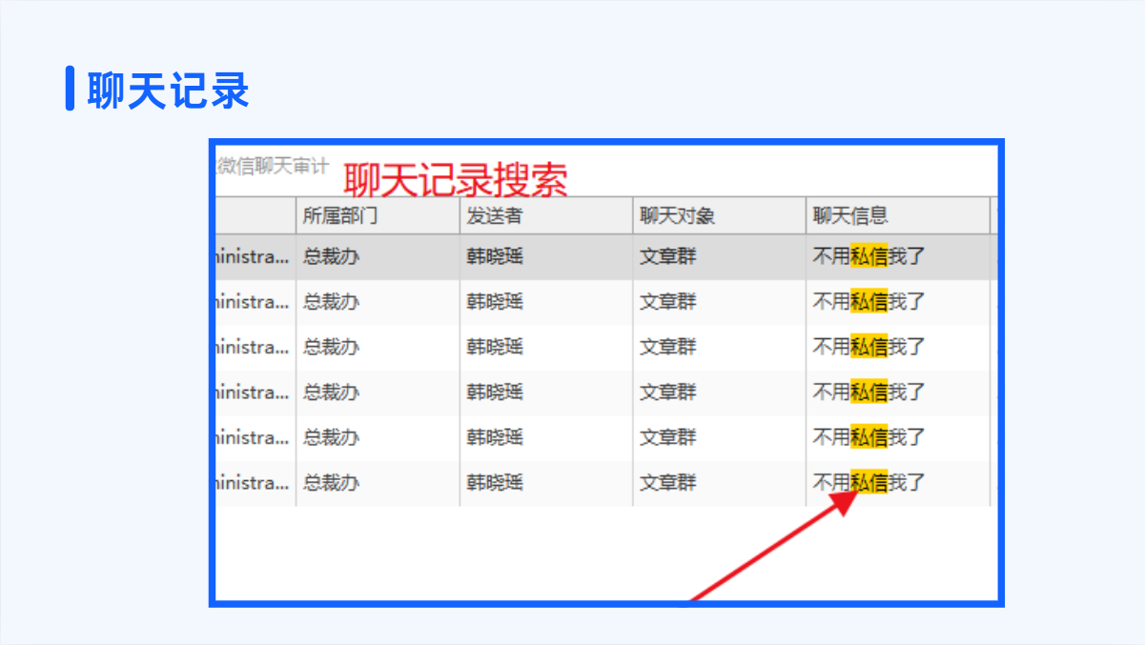Open the 不用私信我了 message in fourth row

(x=869, y=392)
